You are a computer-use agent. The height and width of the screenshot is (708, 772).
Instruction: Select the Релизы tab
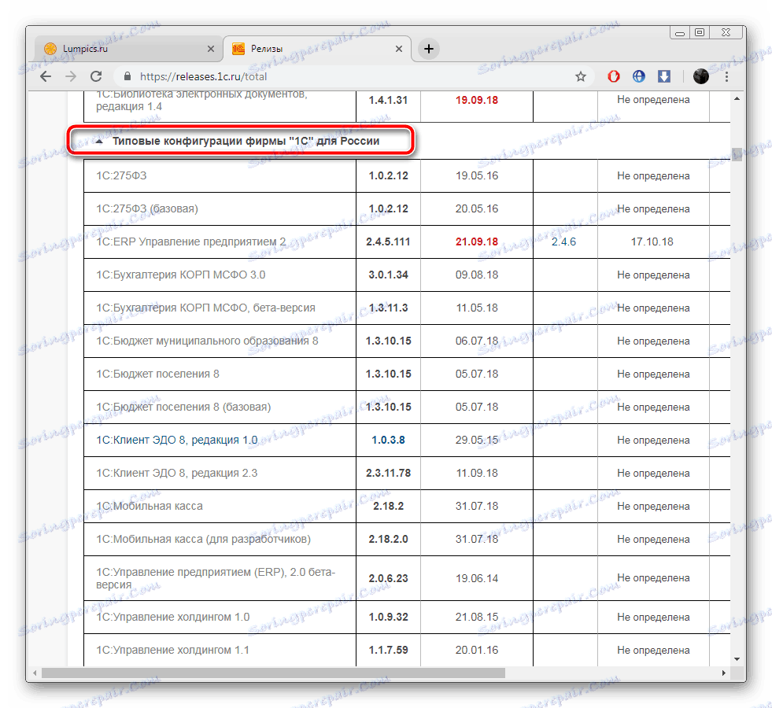(316, 49)
